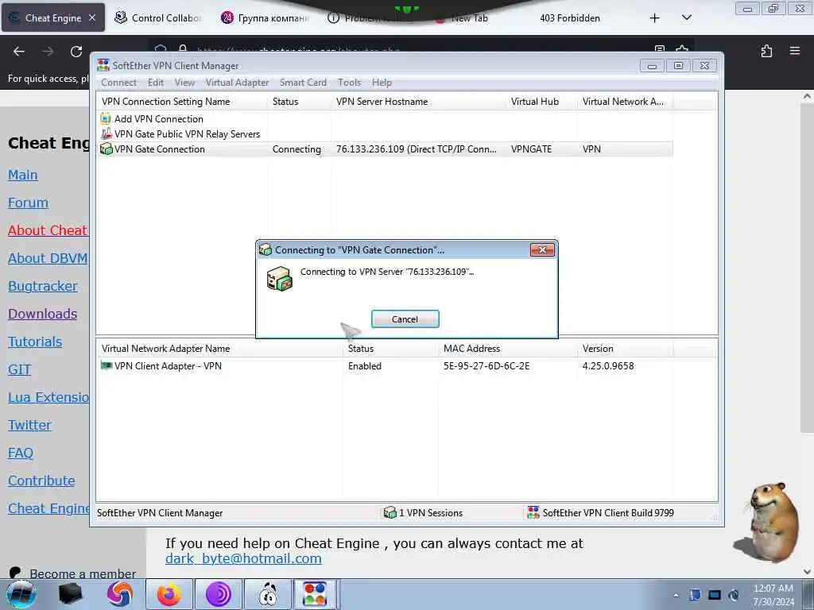The height and width of the screenshot is (610, 814).
Task: Switch to the Control Collabor browser tab
Action: pos(158,17)
